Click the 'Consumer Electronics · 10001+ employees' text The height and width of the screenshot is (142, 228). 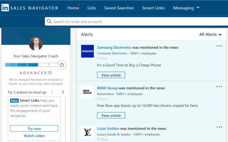(127, 53)
